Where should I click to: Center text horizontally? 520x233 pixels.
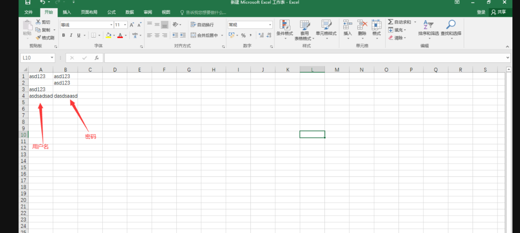pos(157,35)
